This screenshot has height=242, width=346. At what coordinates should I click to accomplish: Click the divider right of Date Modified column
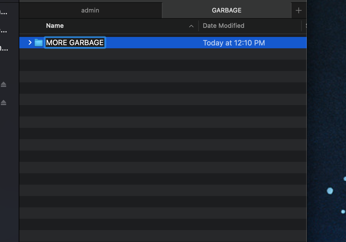tap(301, 26)
